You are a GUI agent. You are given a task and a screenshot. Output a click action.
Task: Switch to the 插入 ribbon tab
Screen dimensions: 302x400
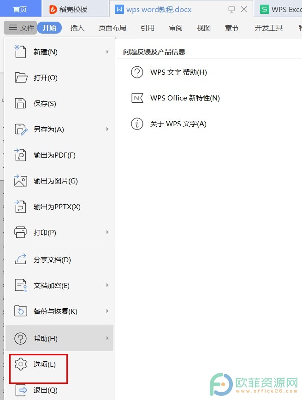coord(77,28)
